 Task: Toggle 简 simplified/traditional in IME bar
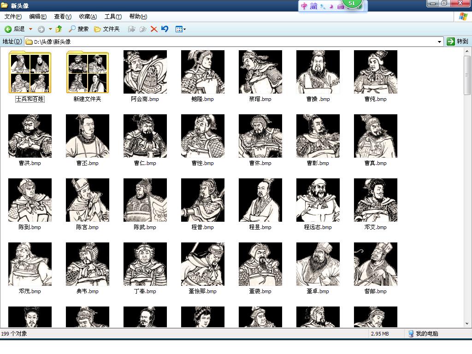(x=313, y=6)
